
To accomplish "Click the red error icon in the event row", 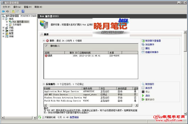I will (x=46, y=56).
